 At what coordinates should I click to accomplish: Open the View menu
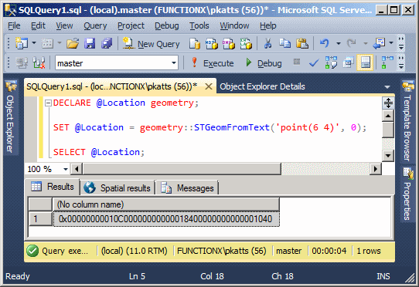tap(64, 25)
